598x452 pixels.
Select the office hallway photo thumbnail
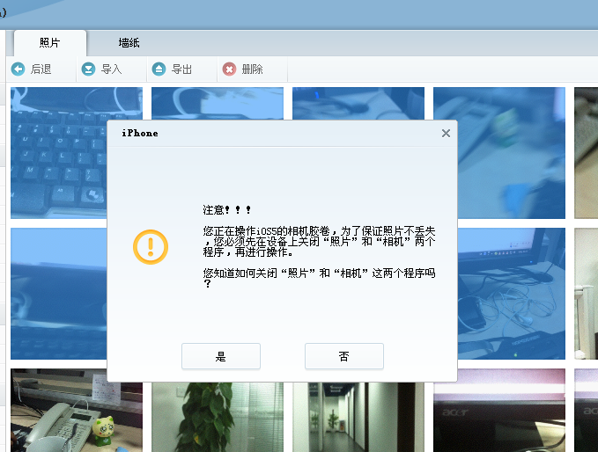[358, 417]
